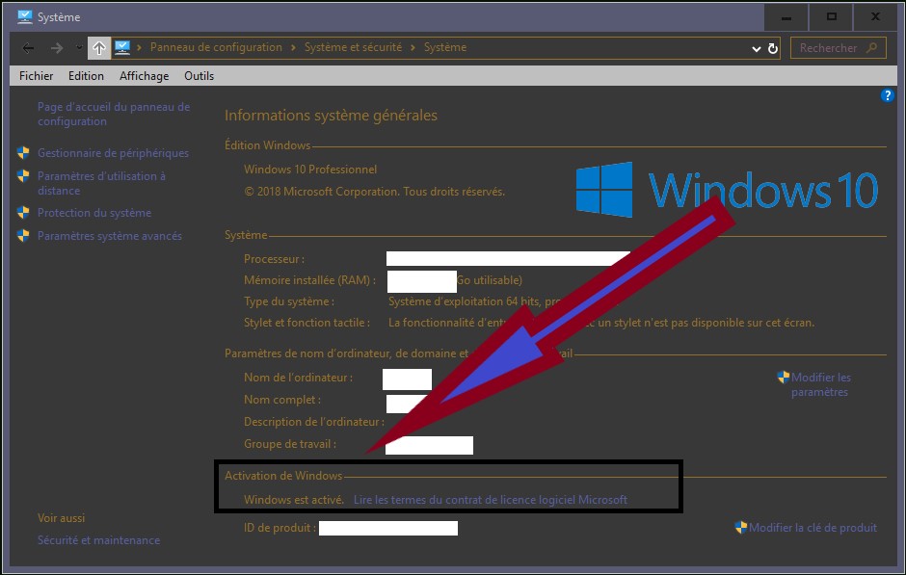Expand chevron after Système et sécurité
This screenshot has height=575, width=906.
[x=413, y=47]
